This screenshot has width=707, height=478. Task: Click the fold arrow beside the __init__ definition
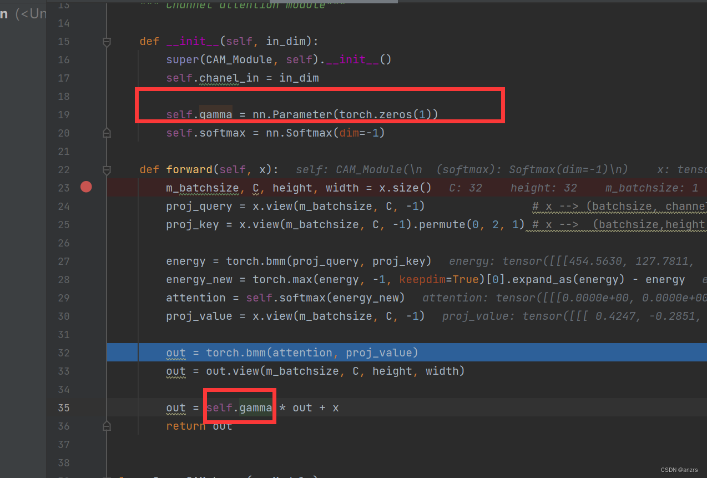(x=107, y=41)
